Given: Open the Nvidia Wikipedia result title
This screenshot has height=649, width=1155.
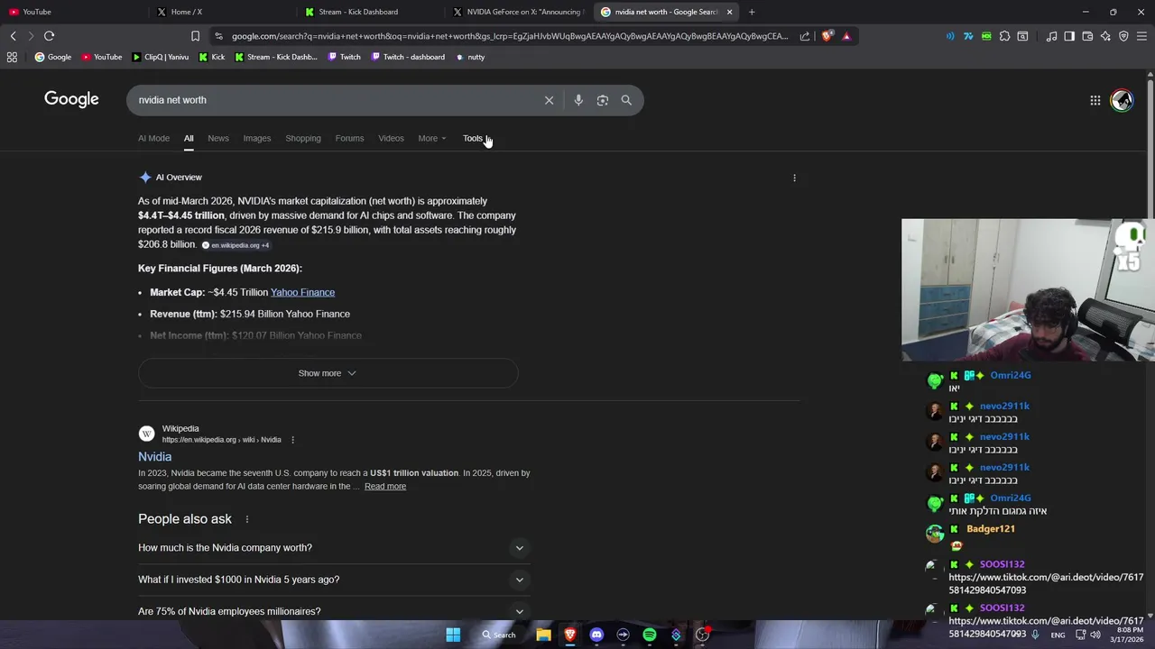Looking at the screenshot, I should click(x=154, y=457).
